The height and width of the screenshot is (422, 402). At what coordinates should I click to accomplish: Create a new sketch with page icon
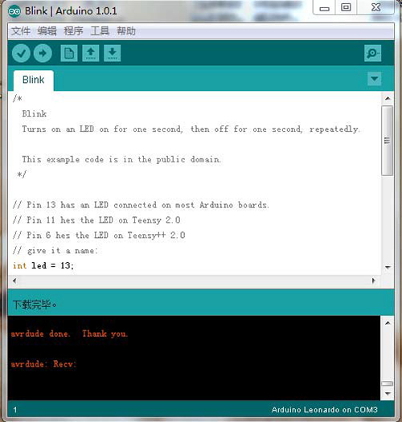point(69,53)
